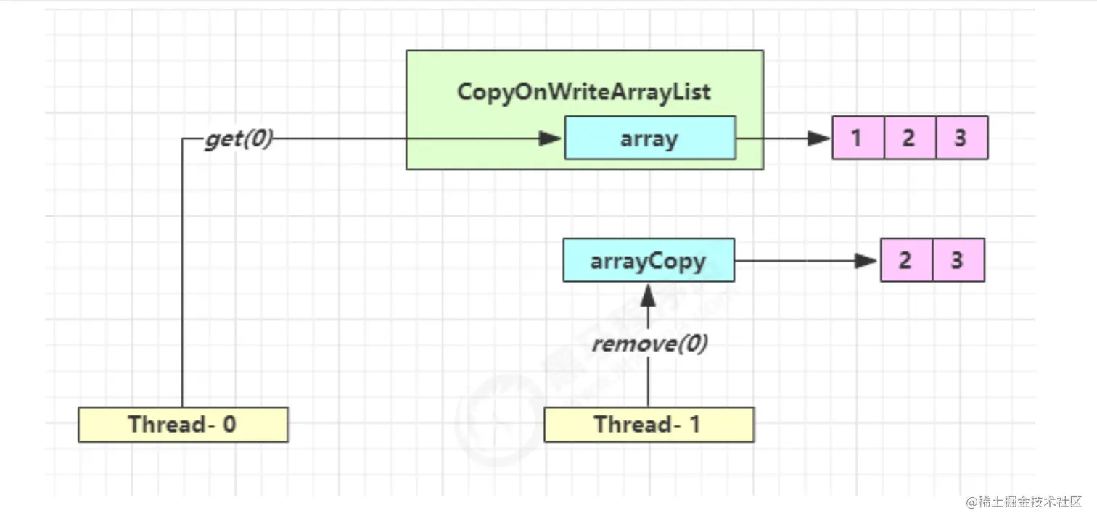Select the cyan array box
Image resolution: width=1097 pixels, height=524 pixels.
(x=650, y=138)
